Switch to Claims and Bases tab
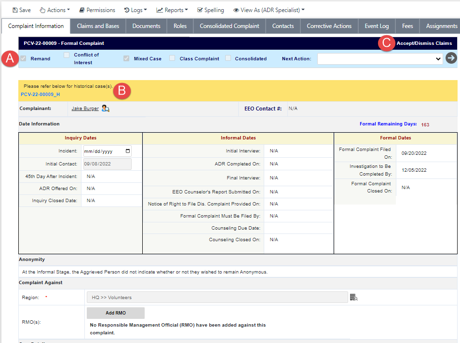Viewport: 460px width, 343px height. click(x=98, y=26)
